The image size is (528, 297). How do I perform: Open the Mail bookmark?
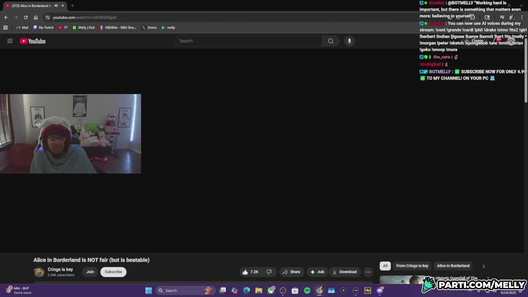point(22,28)
